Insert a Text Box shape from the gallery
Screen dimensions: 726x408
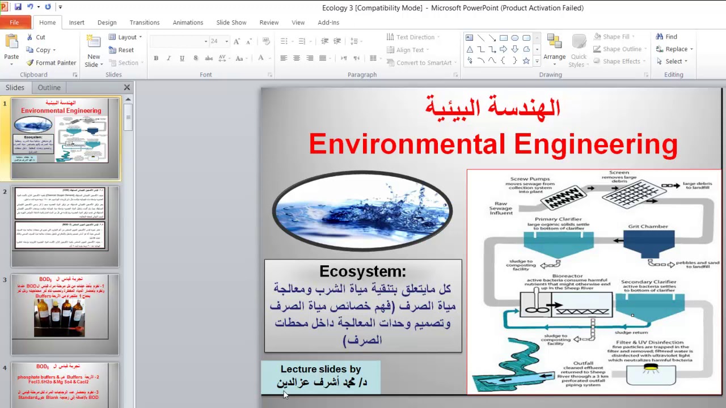(x=470, y=38)
